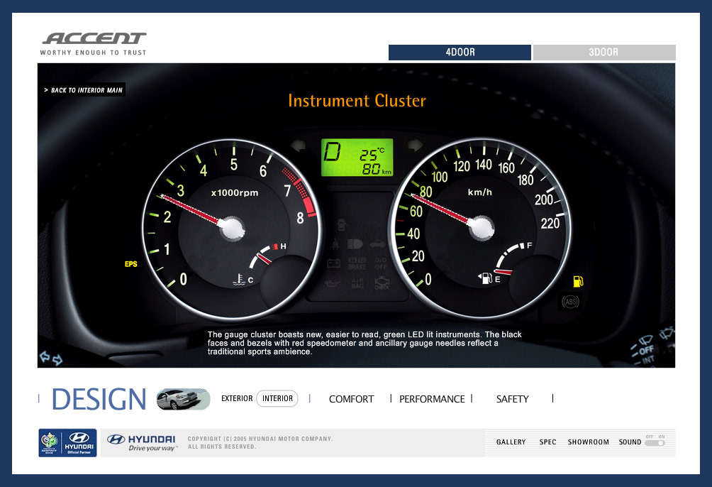The height and width of the screenshot is (487, 712).
Task: Click the battery warning indicator
Action: point(334,263)
